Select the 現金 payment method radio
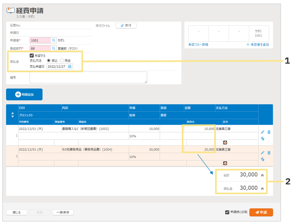This screenshot has height=223, width=294. coord(62,60)
